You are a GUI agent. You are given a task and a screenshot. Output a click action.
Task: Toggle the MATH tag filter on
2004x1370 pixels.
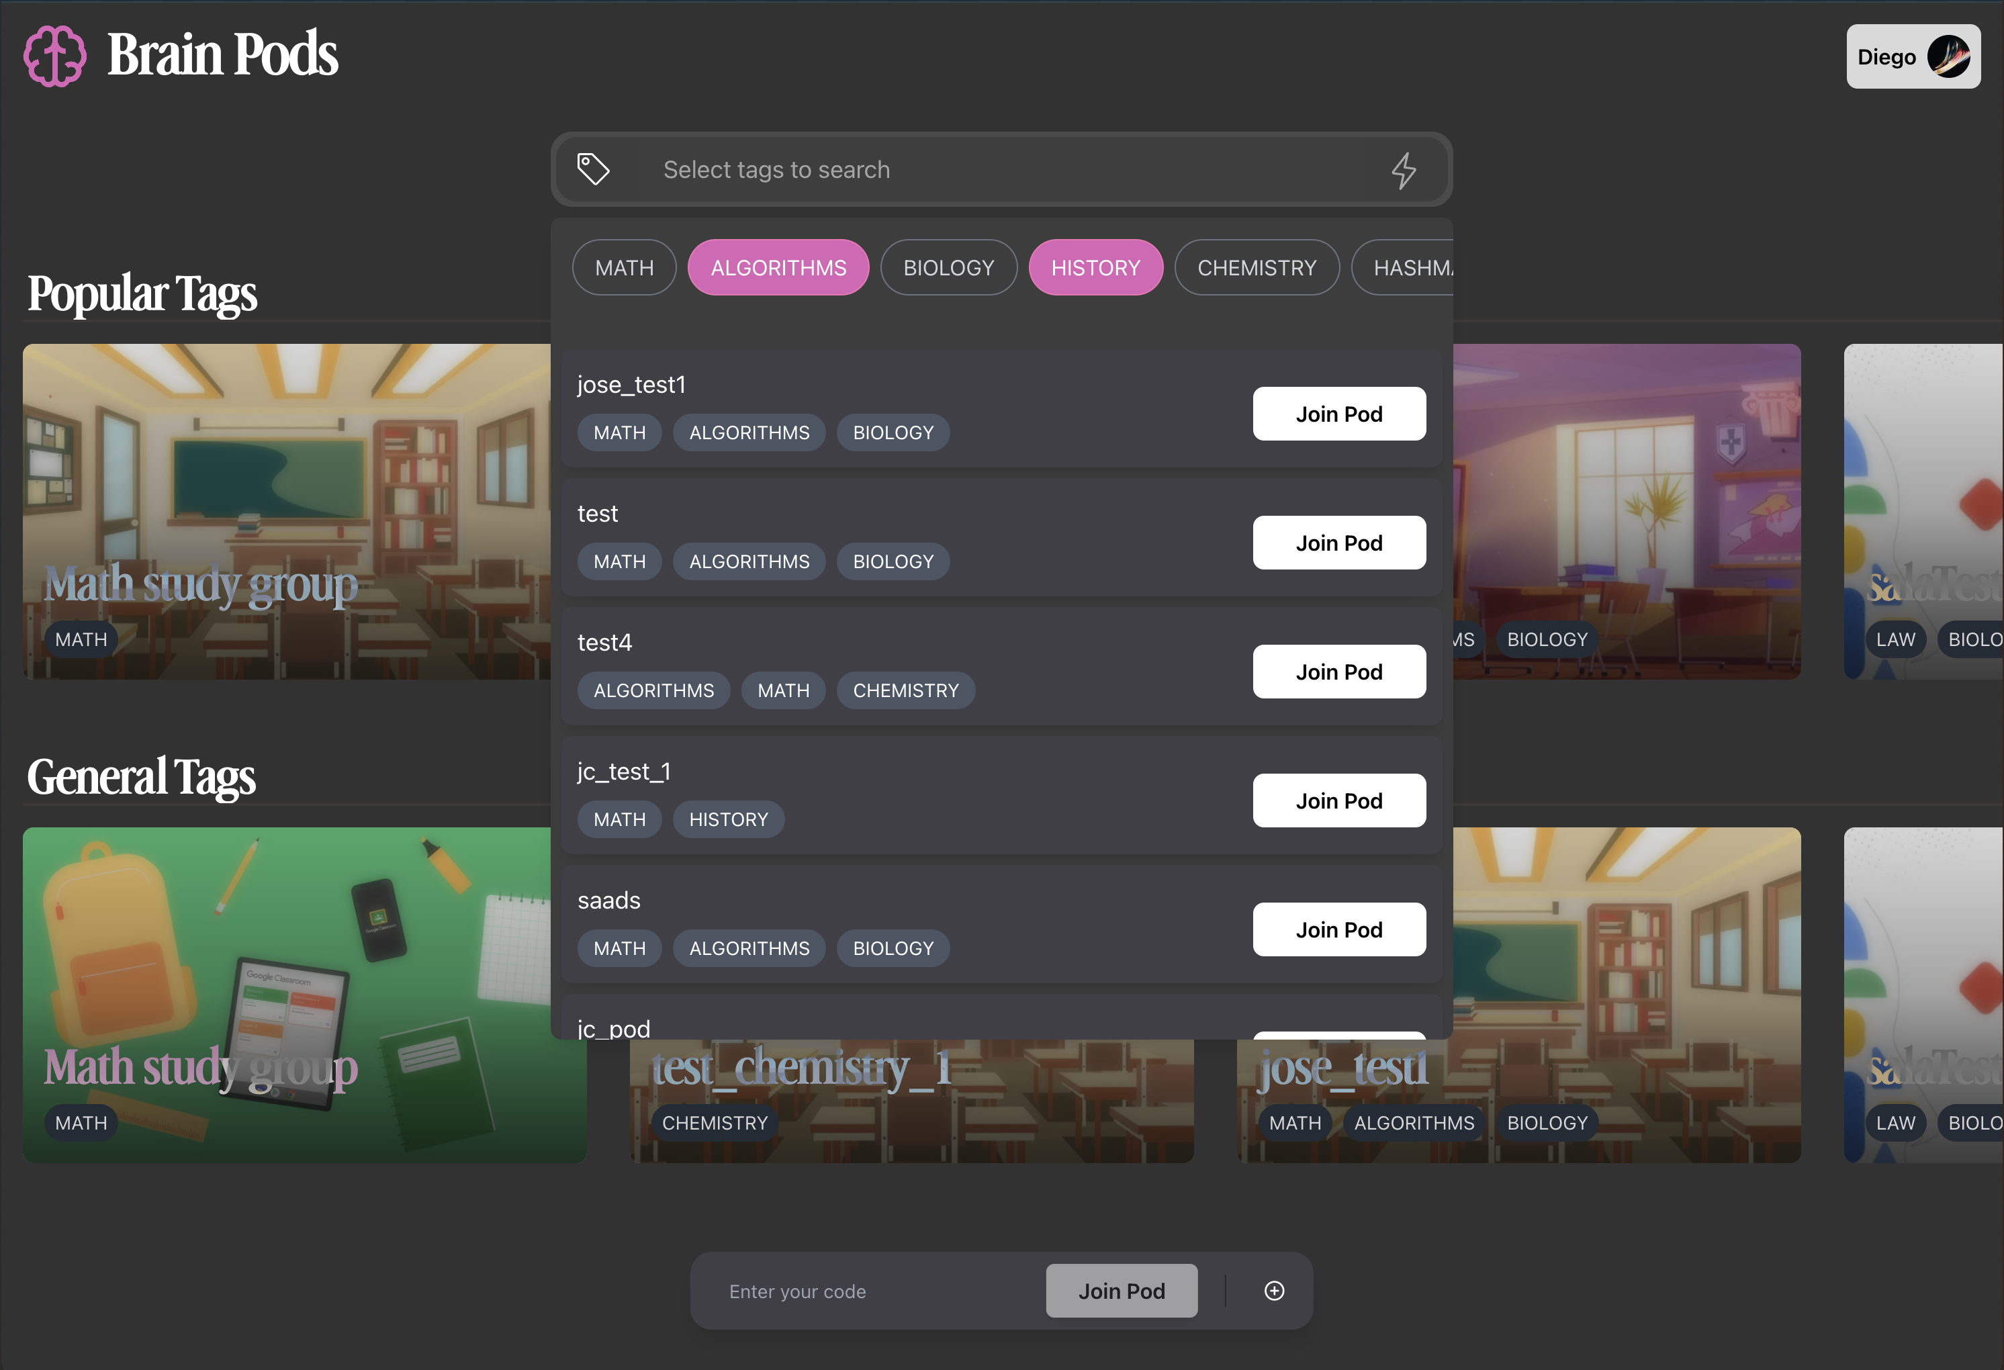pos(623,268)
